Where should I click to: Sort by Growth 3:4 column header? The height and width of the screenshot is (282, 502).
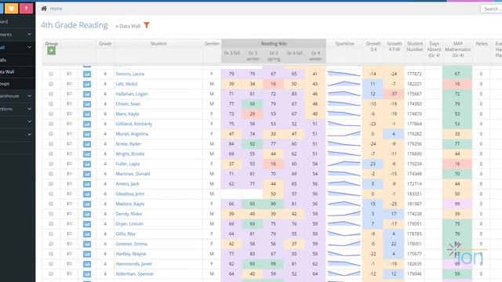click(x=373, y=46)
